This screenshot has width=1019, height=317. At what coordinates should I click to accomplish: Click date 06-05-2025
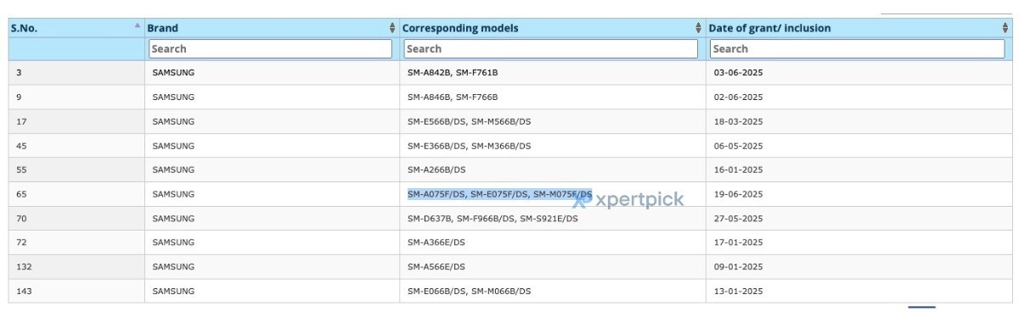(738, 146)
